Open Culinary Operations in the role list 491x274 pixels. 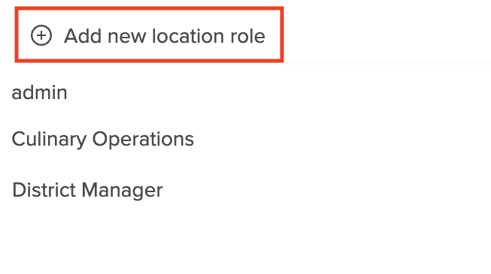[103, 139]
